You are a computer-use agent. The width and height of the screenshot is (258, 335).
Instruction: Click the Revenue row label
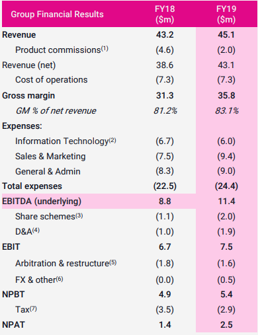click(19, 35)
